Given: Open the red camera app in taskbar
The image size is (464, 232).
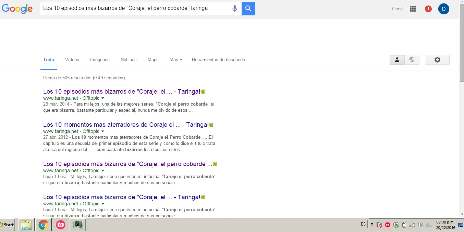Looking at the screenshot, I should pyautogui.click(x=61, y=225).
